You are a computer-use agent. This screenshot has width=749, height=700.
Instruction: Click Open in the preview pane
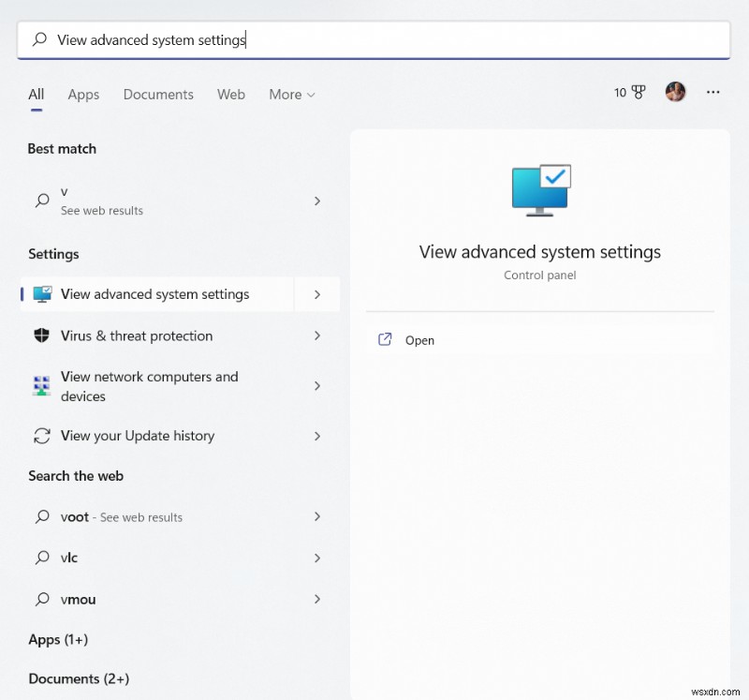[419, 340]
